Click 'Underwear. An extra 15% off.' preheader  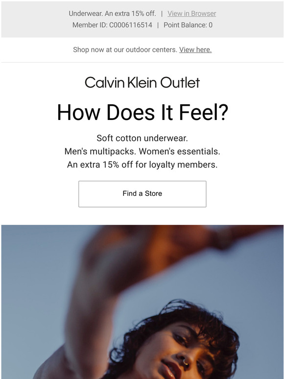point(113,14)
